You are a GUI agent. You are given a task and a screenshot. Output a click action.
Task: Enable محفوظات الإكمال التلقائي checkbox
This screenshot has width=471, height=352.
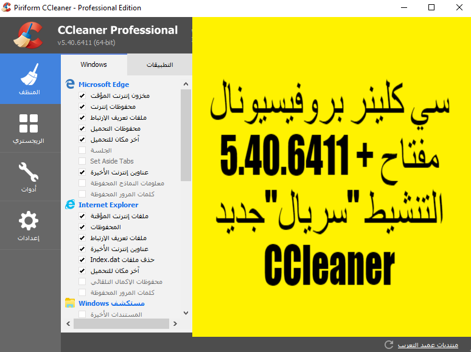[82, 281]
